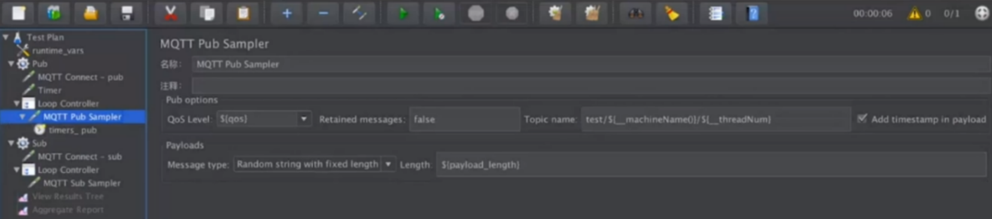Open the function helper dialog

716,13
